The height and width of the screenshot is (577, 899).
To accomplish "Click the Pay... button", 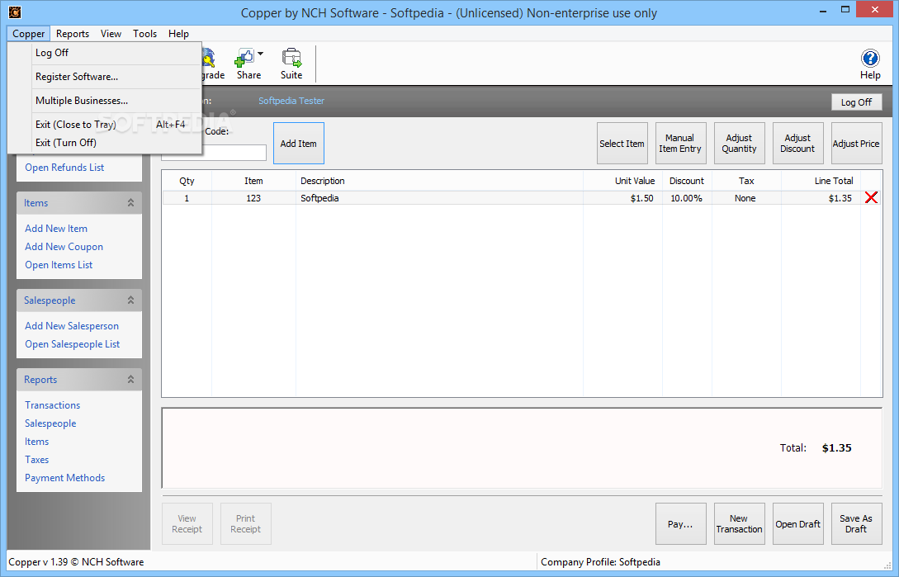I will pyautogui.click(x=680, y=523).
